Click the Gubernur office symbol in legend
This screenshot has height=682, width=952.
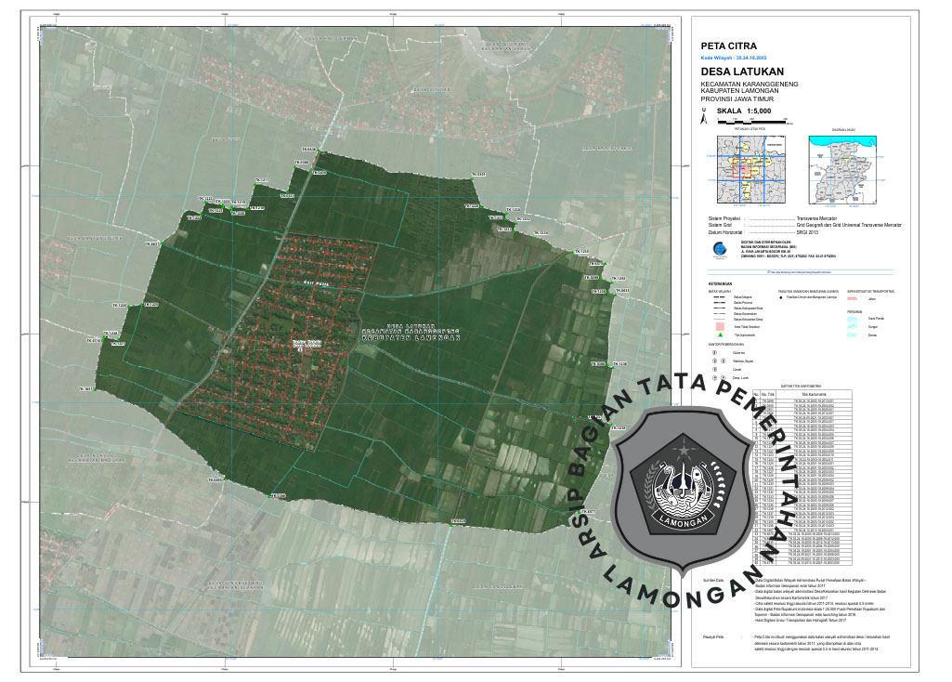[x=713, y=353]
